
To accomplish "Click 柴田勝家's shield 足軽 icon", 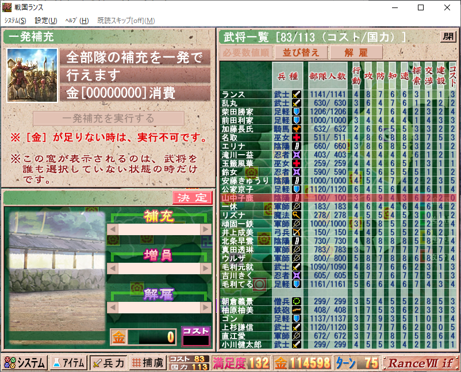I will [x=297, y=112].
